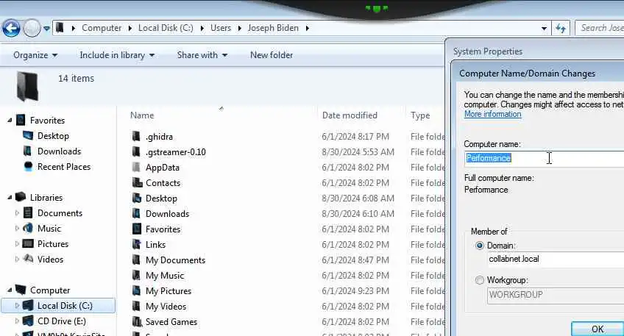Select the Contacts folder icon

click(138, 183)
